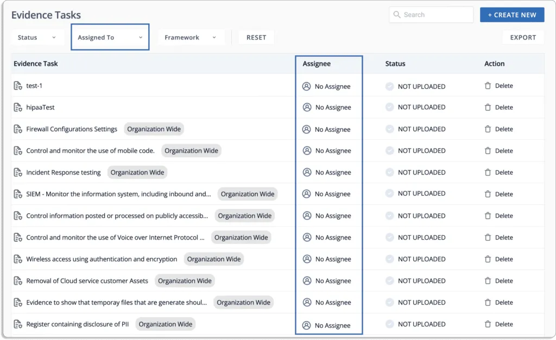Click the Assignee column header
556x340 pixels.
pos(317,64)
